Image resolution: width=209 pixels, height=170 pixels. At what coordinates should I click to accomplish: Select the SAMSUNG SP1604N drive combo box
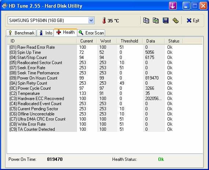[x=51, y=21]
